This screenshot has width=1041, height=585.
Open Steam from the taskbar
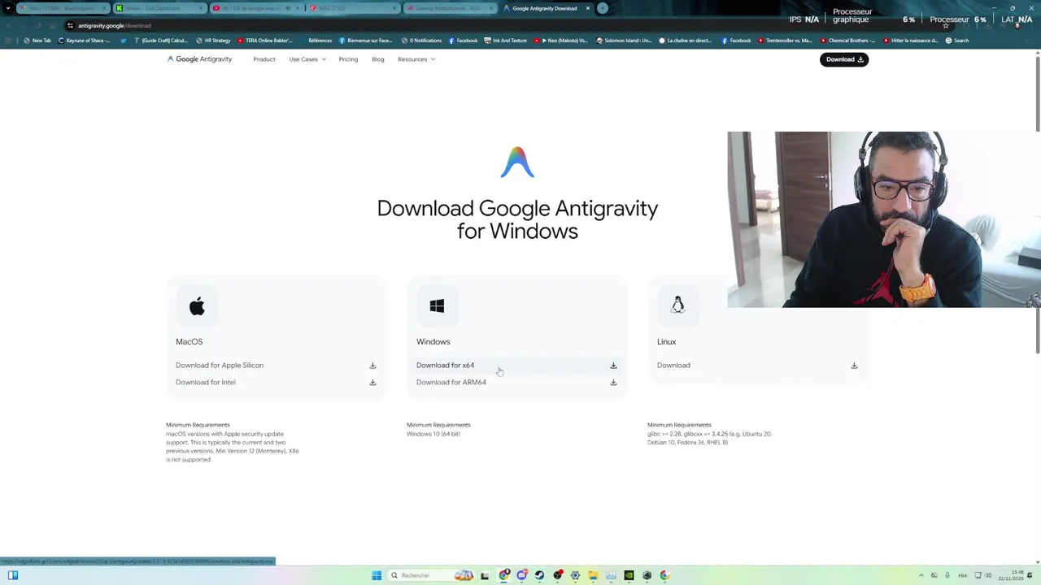539,575
